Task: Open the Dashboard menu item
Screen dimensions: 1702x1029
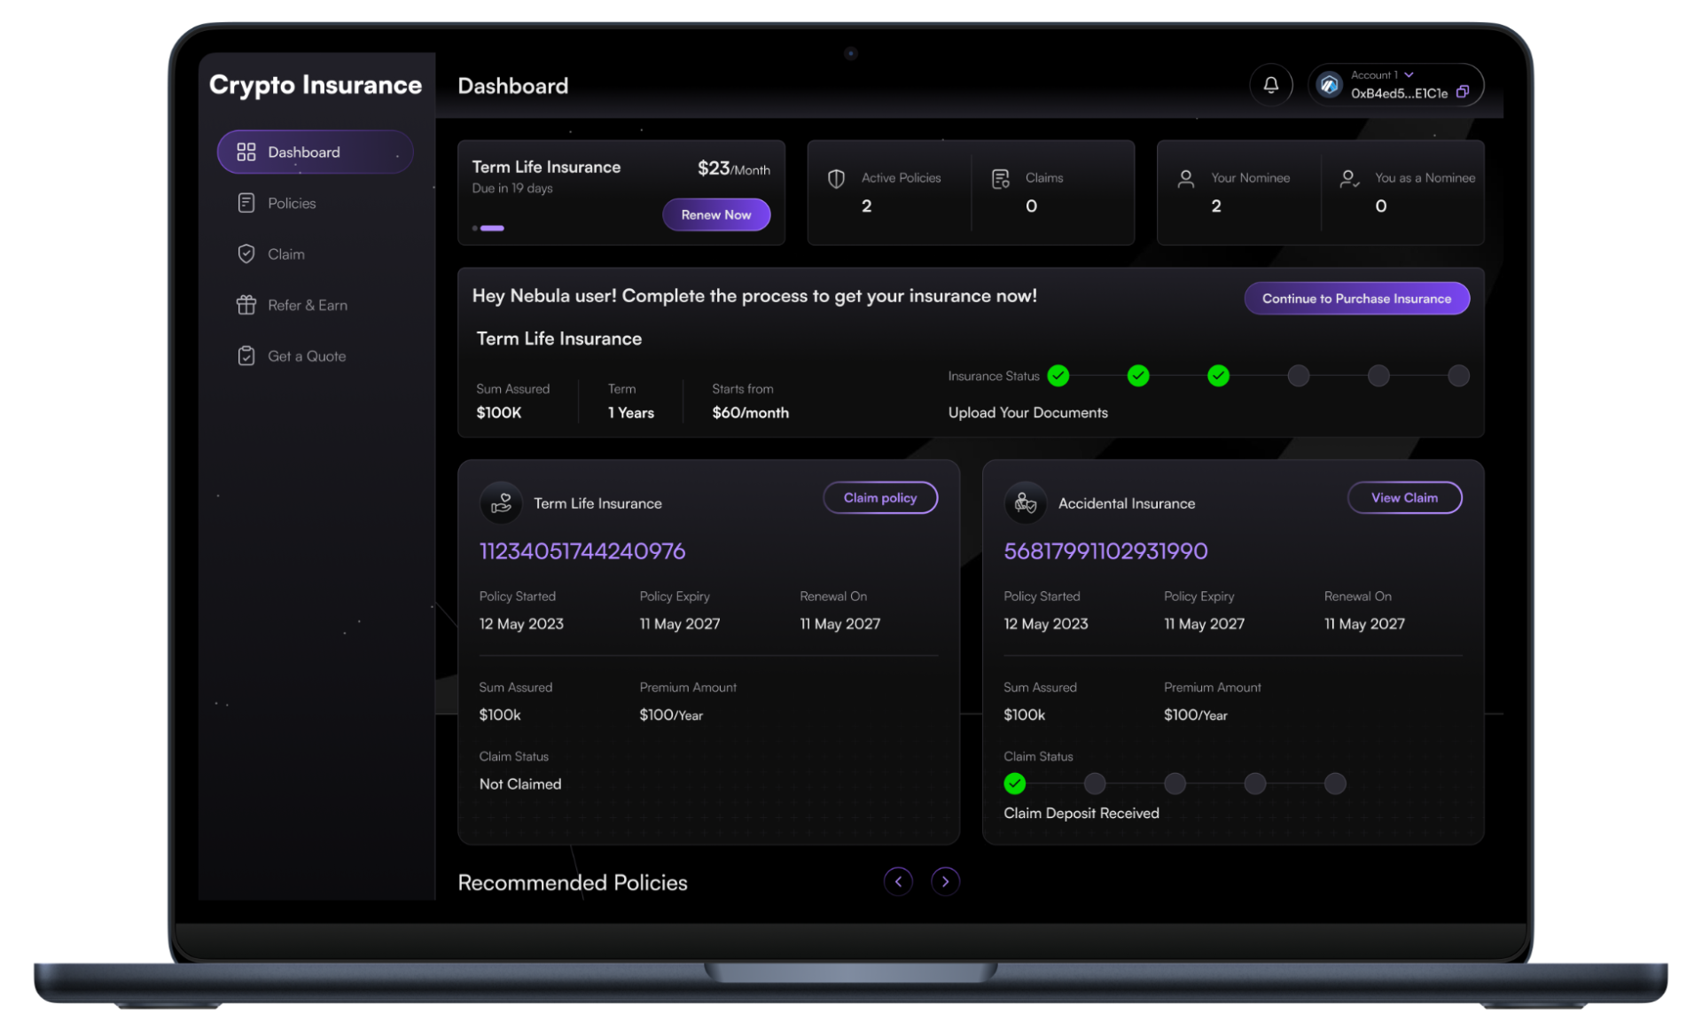Action: (x=315, y=152)
